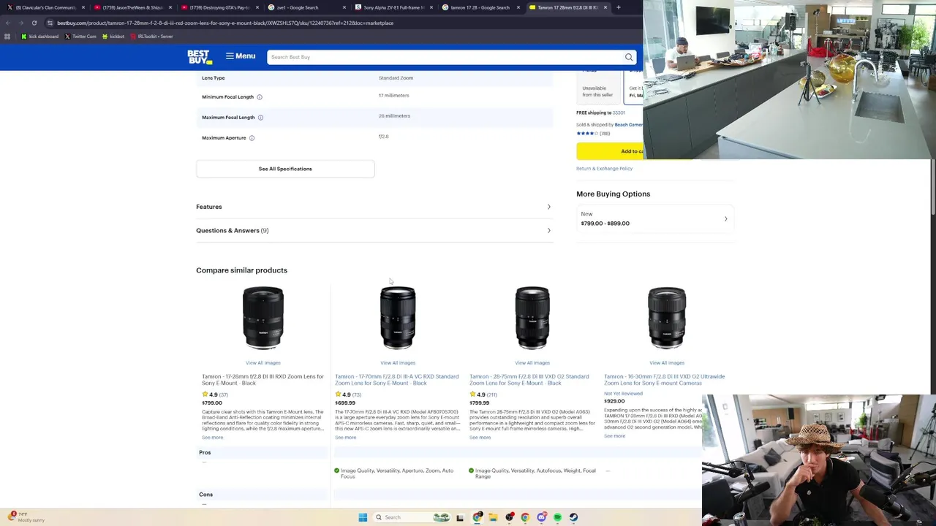Click the 4.9 rating of 28-75mm lens
Screen dimensions: 936x526
point(483,394)
